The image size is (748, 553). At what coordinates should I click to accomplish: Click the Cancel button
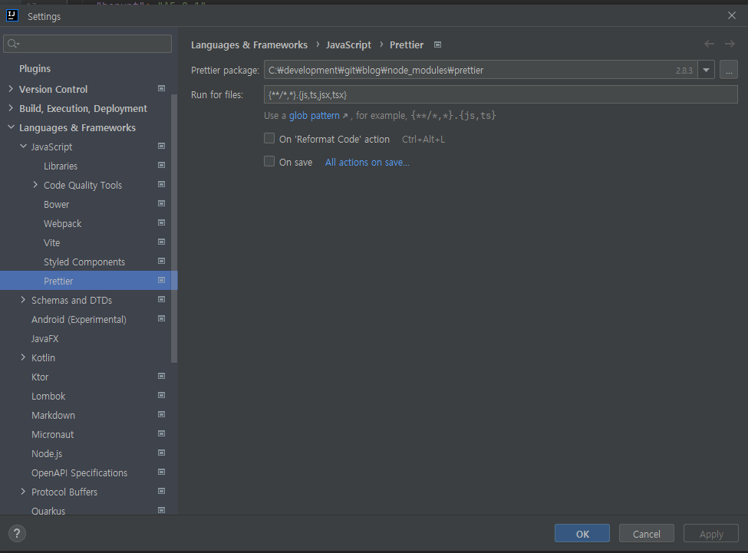click(647, 534)
